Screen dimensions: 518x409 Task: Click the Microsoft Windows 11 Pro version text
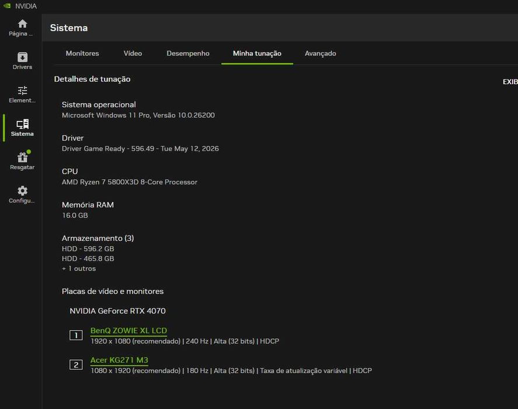pyautogui.click(x=138, y=115)
